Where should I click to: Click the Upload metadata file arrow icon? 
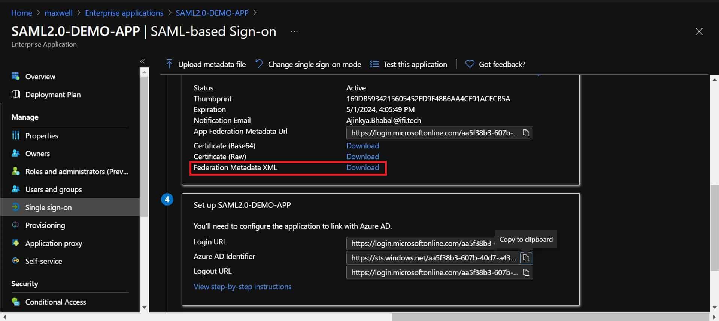169,64
